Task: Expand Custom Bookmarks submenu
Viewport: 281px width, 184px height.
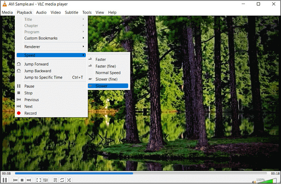Action: (51, 38)
